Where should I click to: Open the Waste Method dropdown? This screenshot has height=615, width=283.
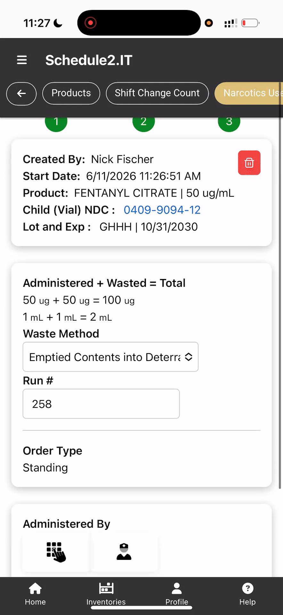tap(110, 357)
